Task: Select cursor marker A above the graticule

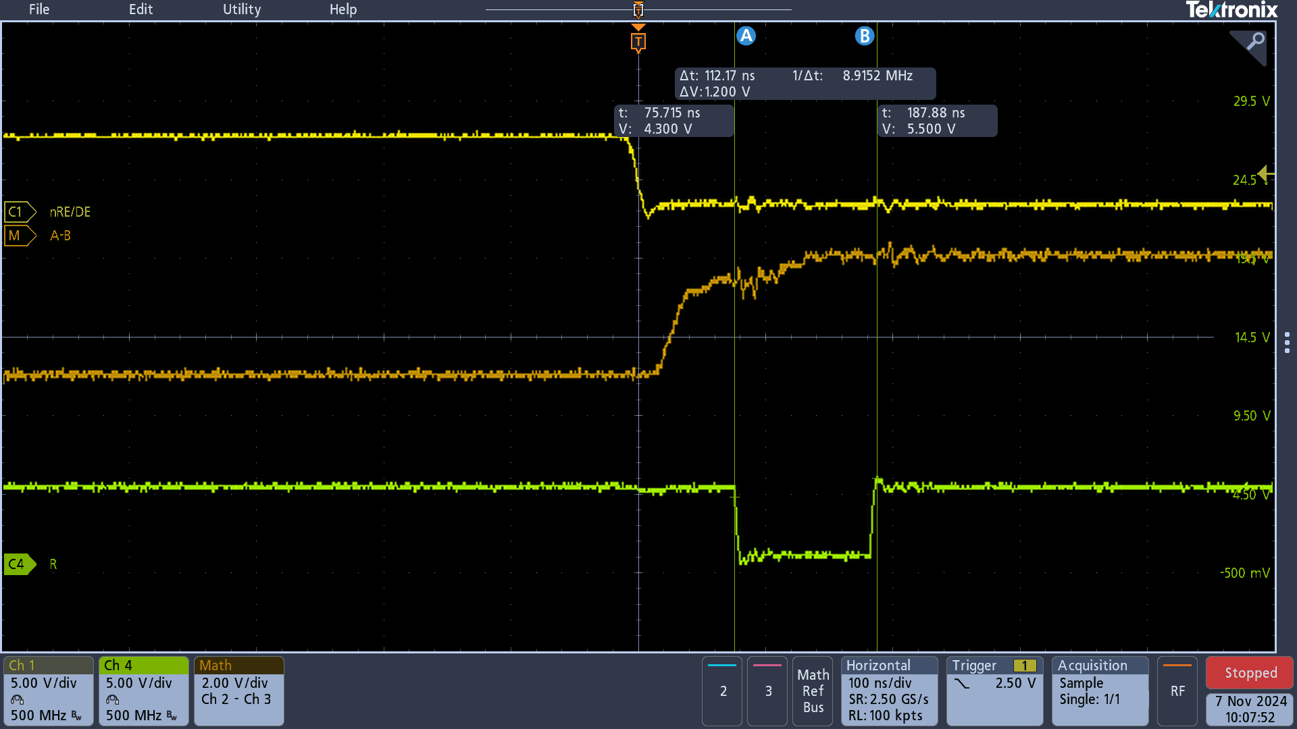Action: coord(746,36)
